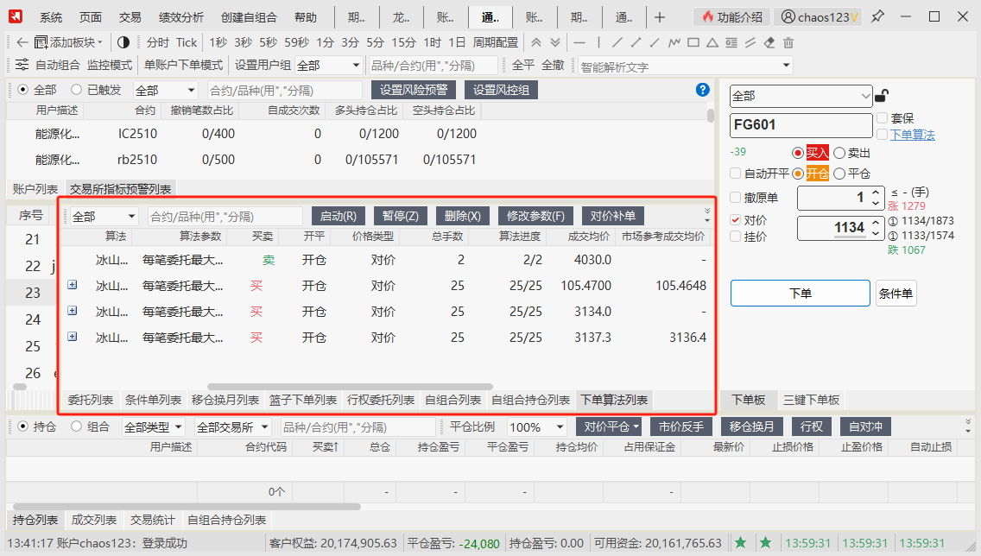Select the rectangle drawing tool
The width and height of the screenshot is (981, 556).
(x=693, y=42)
